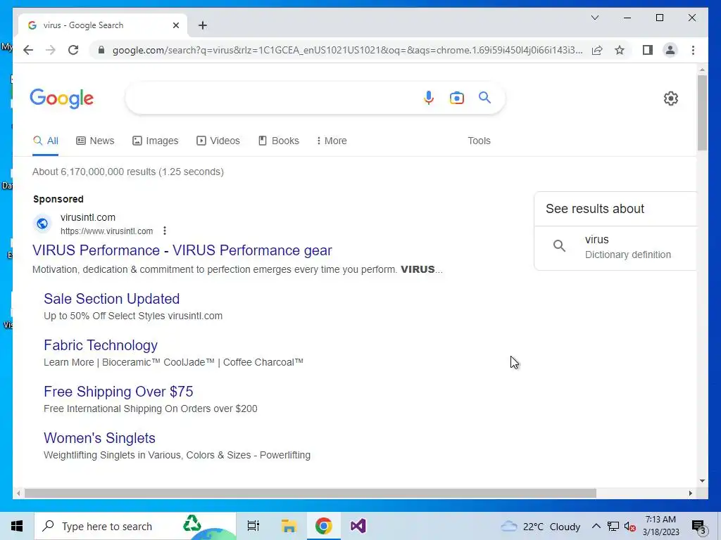Screen dimensions: 721x540
Task: Open Windows Start menu
Action: 17,526
